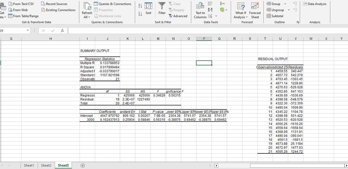
Task: Click the Flash Fill icon
Action: [x=211, y=4]
